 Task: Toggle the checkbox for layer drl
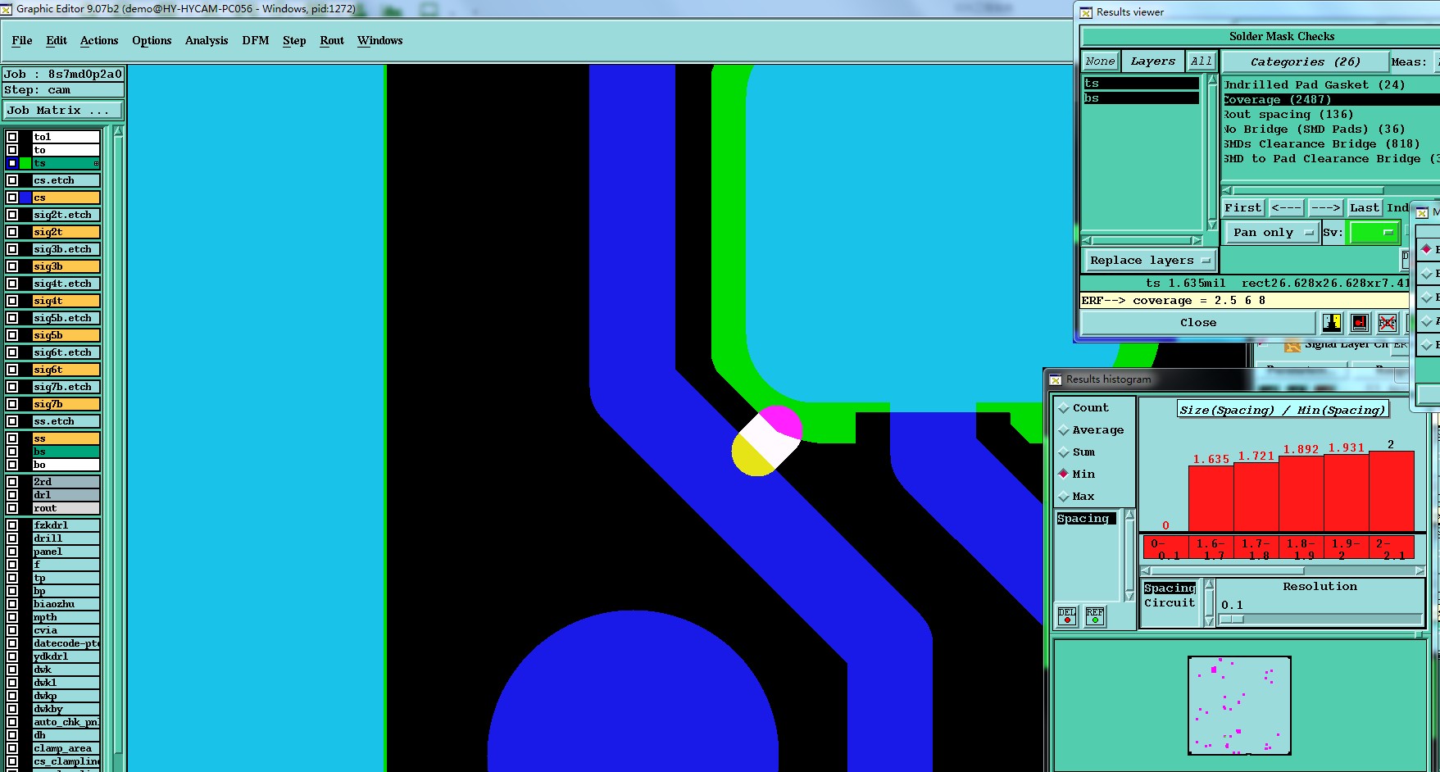[12, 495]
